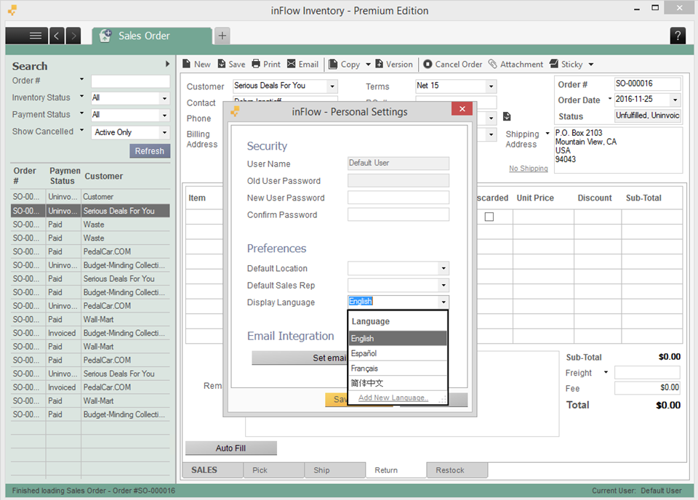
Task: Go back with the left arrow
Action: (57, 36)
